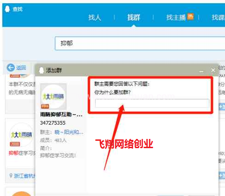Click the group name 雨晴抑郁互助
Viewport: 225px width, 196px height.
[x=61, y=115]
